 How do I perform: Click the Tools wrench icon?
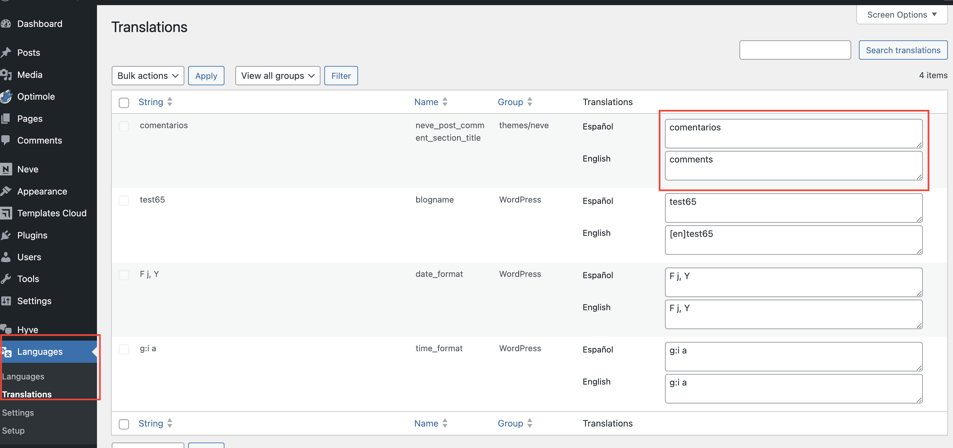[6, 279]
